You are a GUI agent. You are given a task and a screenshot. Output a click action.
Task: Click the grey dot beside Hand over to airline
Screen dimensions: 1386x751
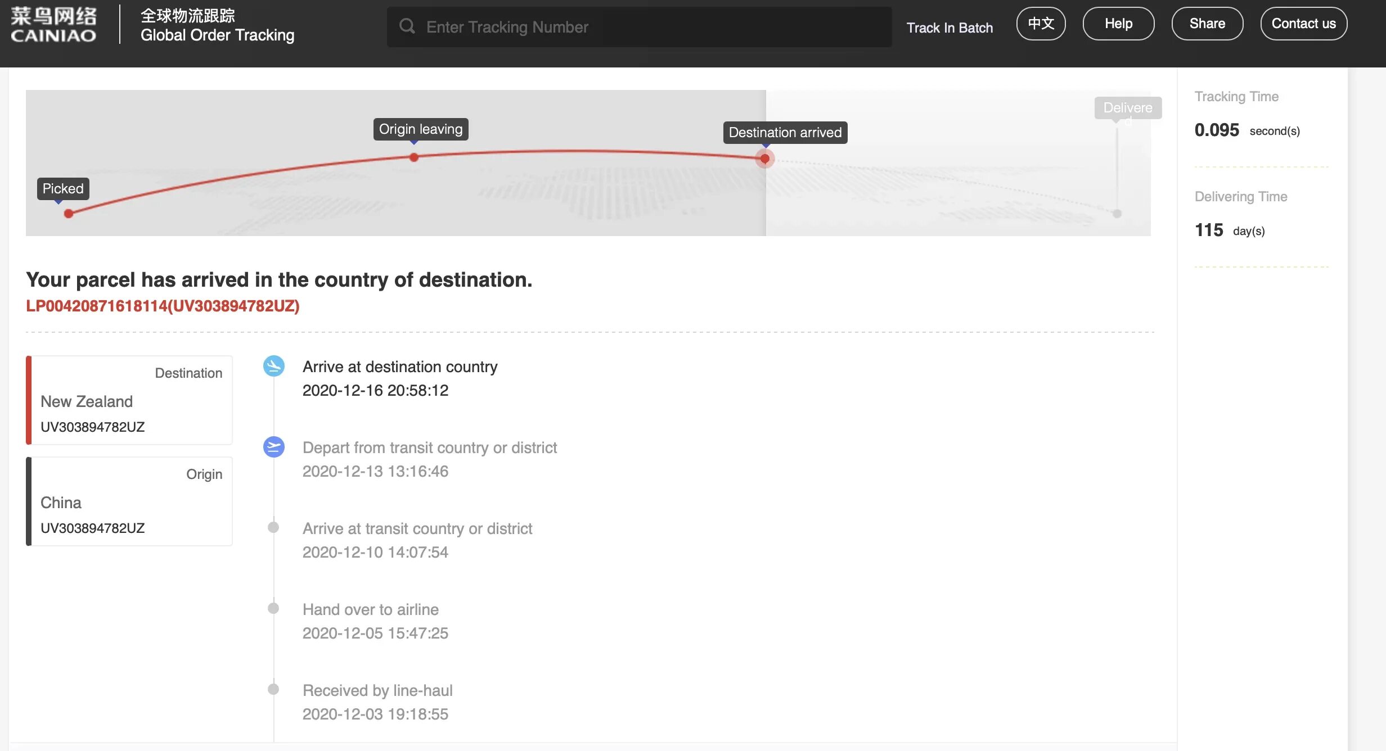click(273, 608)
